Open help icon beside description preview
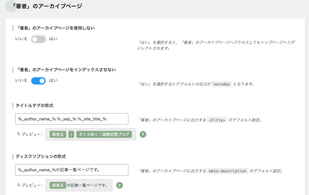309x195 pixels. pos(119,185)
